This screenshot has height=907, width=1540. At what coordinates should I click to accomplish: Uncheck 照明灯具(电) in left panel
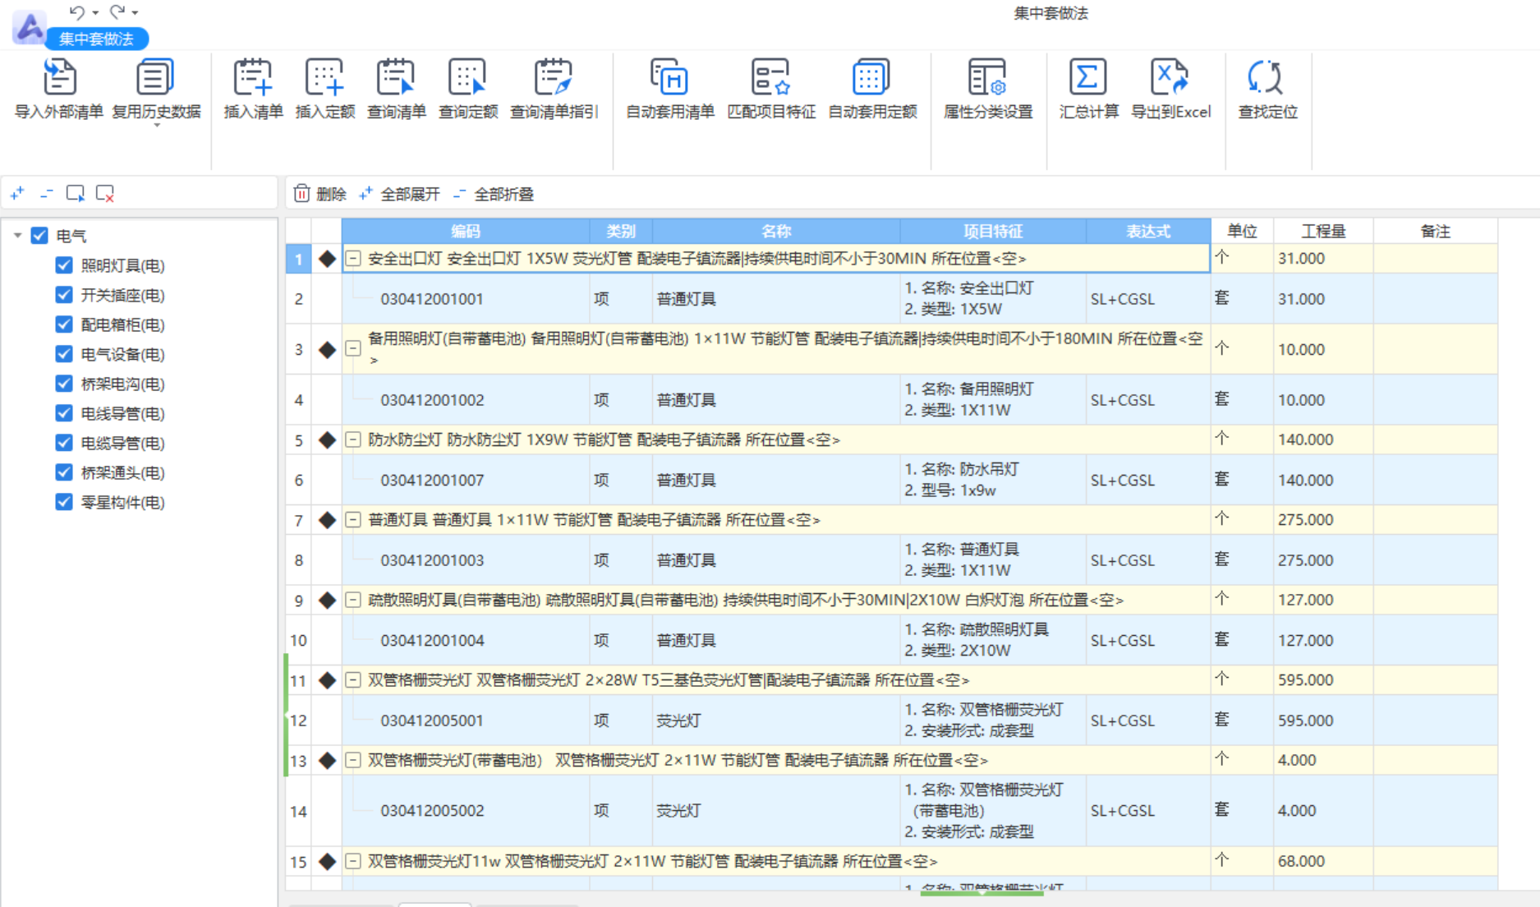click(64, 265)
